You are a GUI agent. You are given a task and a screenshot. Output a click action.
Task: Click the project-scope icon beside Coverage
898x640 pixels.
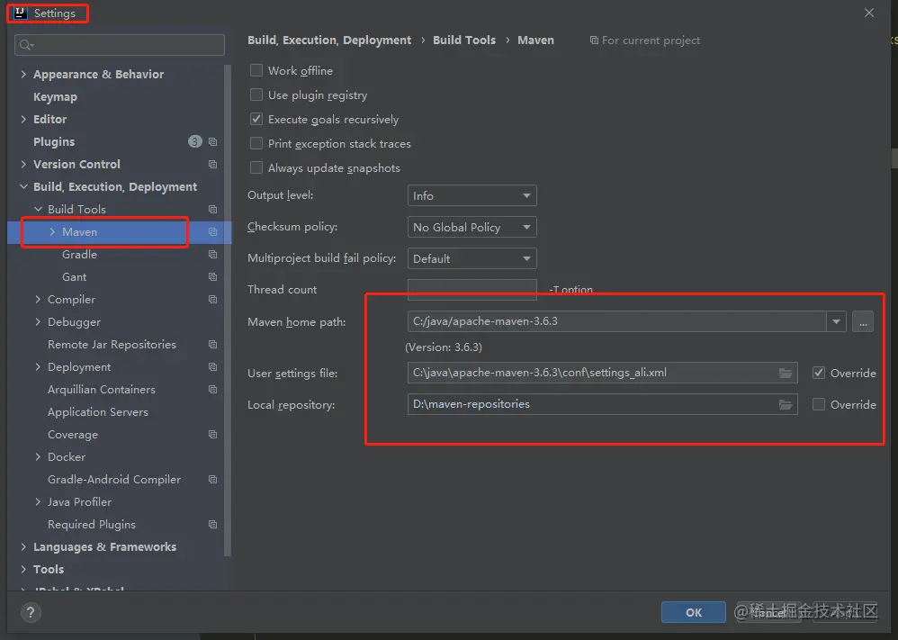click(x=212, y=435)
